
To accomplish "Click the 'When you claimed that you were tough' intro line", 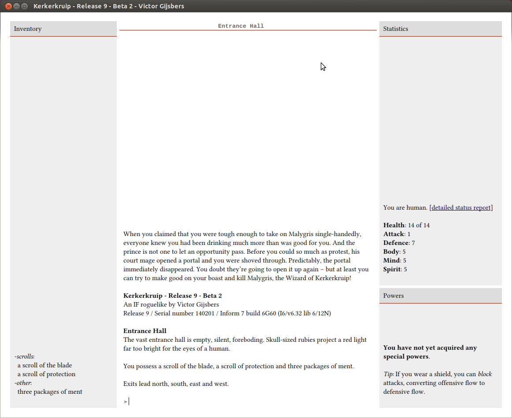I will point(242,234).
